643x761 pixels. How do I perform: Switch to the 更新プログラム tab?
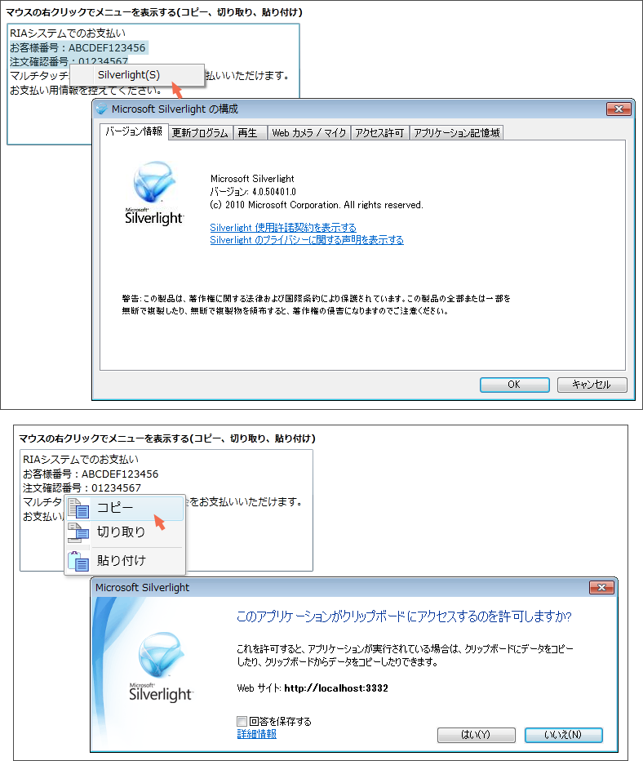[200, 132]
